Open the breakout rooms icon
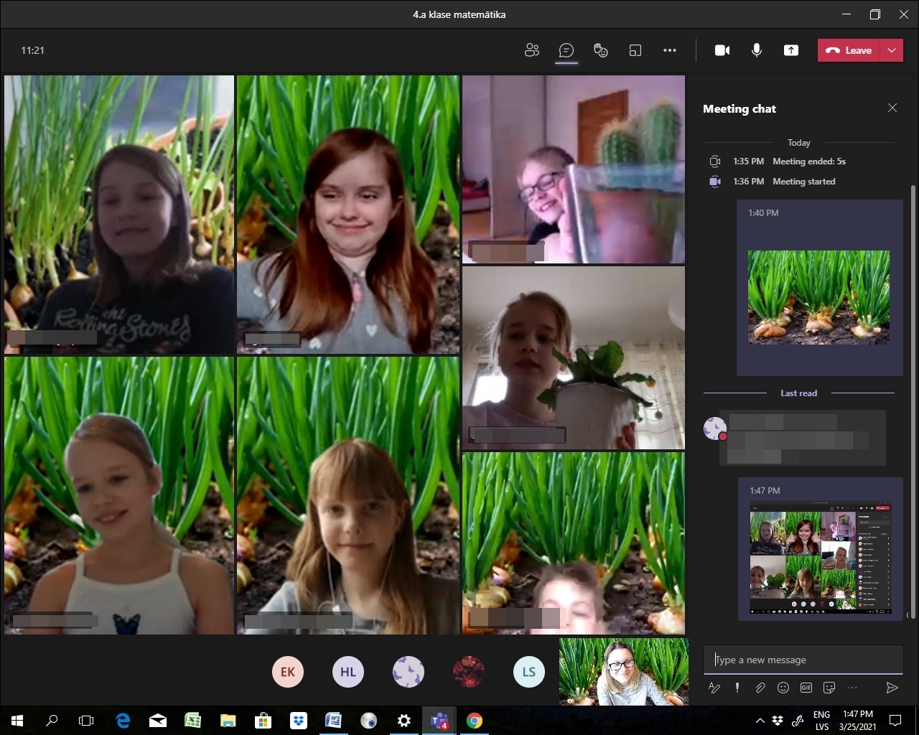This screenshot has width=919, height=735. coord(635,50)
